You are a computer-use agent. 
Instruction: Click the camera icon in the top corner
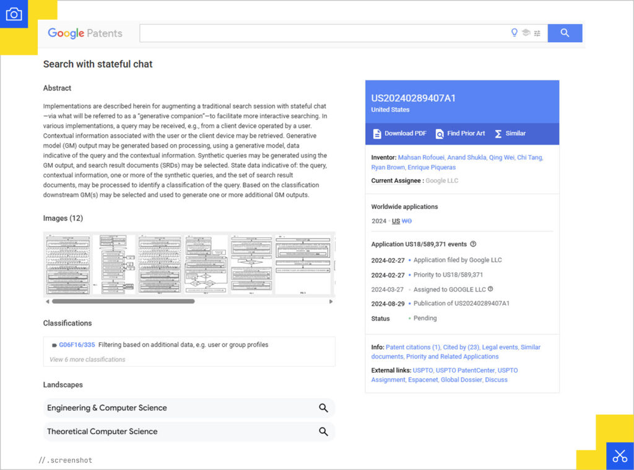click(x=14, y=14)
